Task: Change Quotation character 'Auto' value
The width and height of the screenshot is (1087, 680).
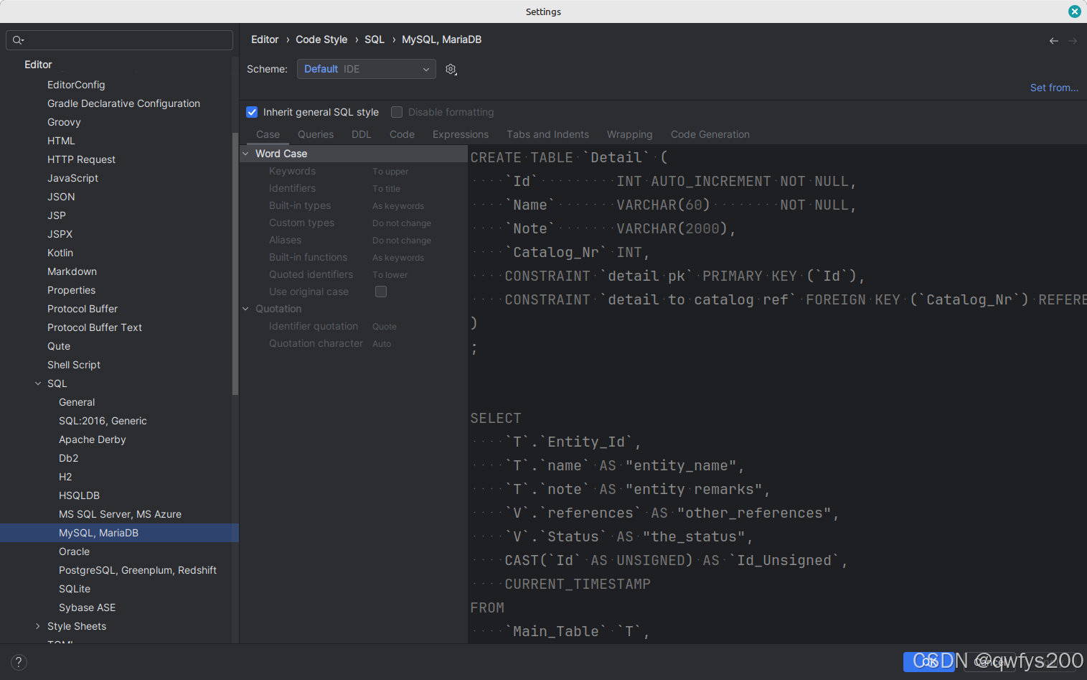Action: (382, 344)
